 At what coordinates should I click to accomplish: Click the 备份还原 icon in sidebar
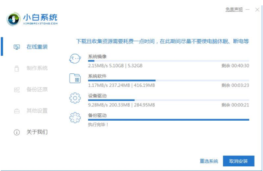pos(17,90)
